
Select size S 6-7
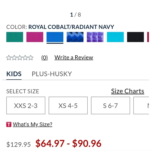[111, 105]
